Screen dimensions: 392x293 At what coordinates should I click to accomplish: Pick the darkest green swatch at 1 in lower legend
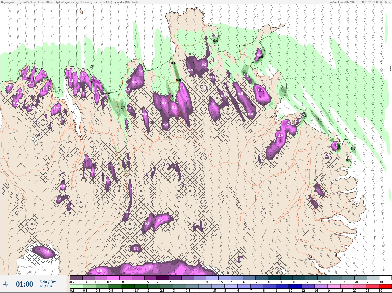point(128,287)
